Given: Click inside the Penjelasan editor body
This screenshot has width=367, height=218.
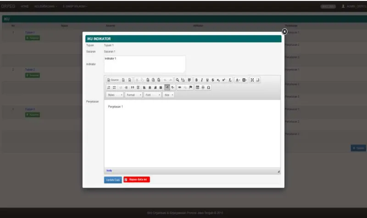Looking at the screenshot, I should pos(192,134).
